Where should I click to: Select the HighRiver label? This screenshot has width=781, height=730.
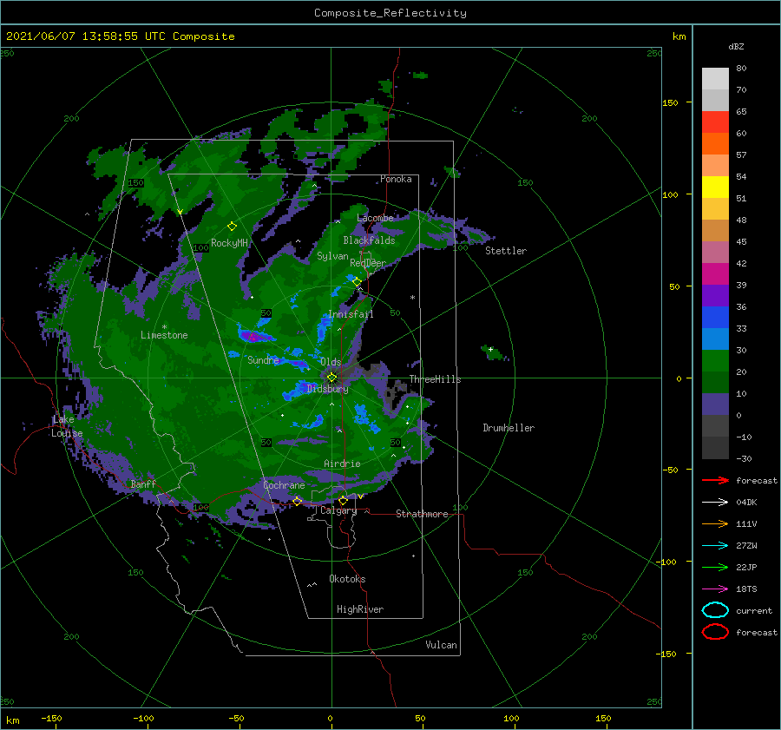point(360,609)
